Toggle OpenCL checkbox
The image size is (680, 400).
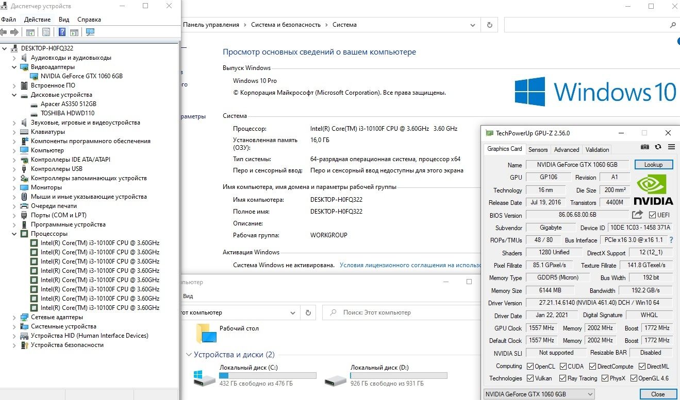tap(530, 367)
